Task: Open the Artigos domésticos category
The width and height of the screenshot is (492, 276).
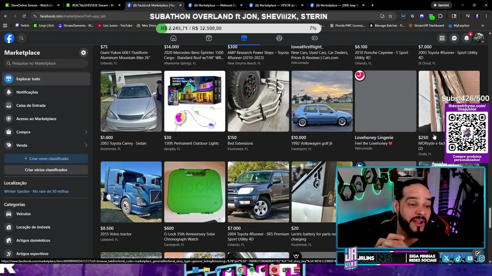Action: [46, 240]
